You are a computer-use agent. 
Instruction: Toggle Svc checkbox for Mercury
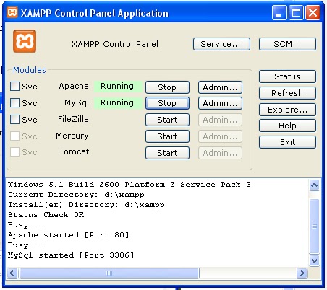coord(15,136)
